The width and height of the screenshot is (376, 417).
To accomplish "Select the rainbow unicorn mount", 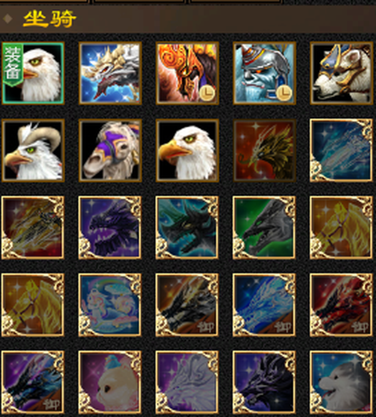I will [110, 305].
